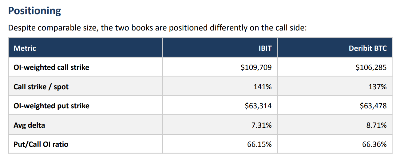The width and height of the screenshot is (400, 160).
Task: Select the 66.15% Put/Call ratio cell
Action: (259, 144)
